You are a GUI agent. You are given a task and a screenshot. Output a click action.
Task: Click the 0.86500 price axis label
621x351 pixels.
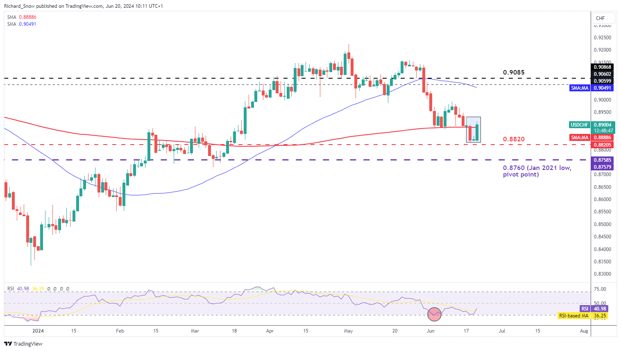(x=603, y=187)
